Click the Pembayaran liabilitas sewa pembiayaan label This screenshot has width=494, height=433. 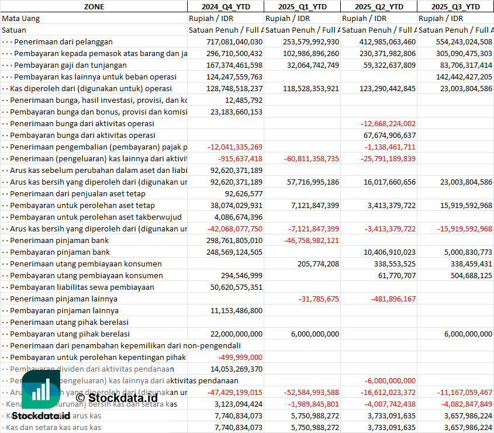coord(82,287)
